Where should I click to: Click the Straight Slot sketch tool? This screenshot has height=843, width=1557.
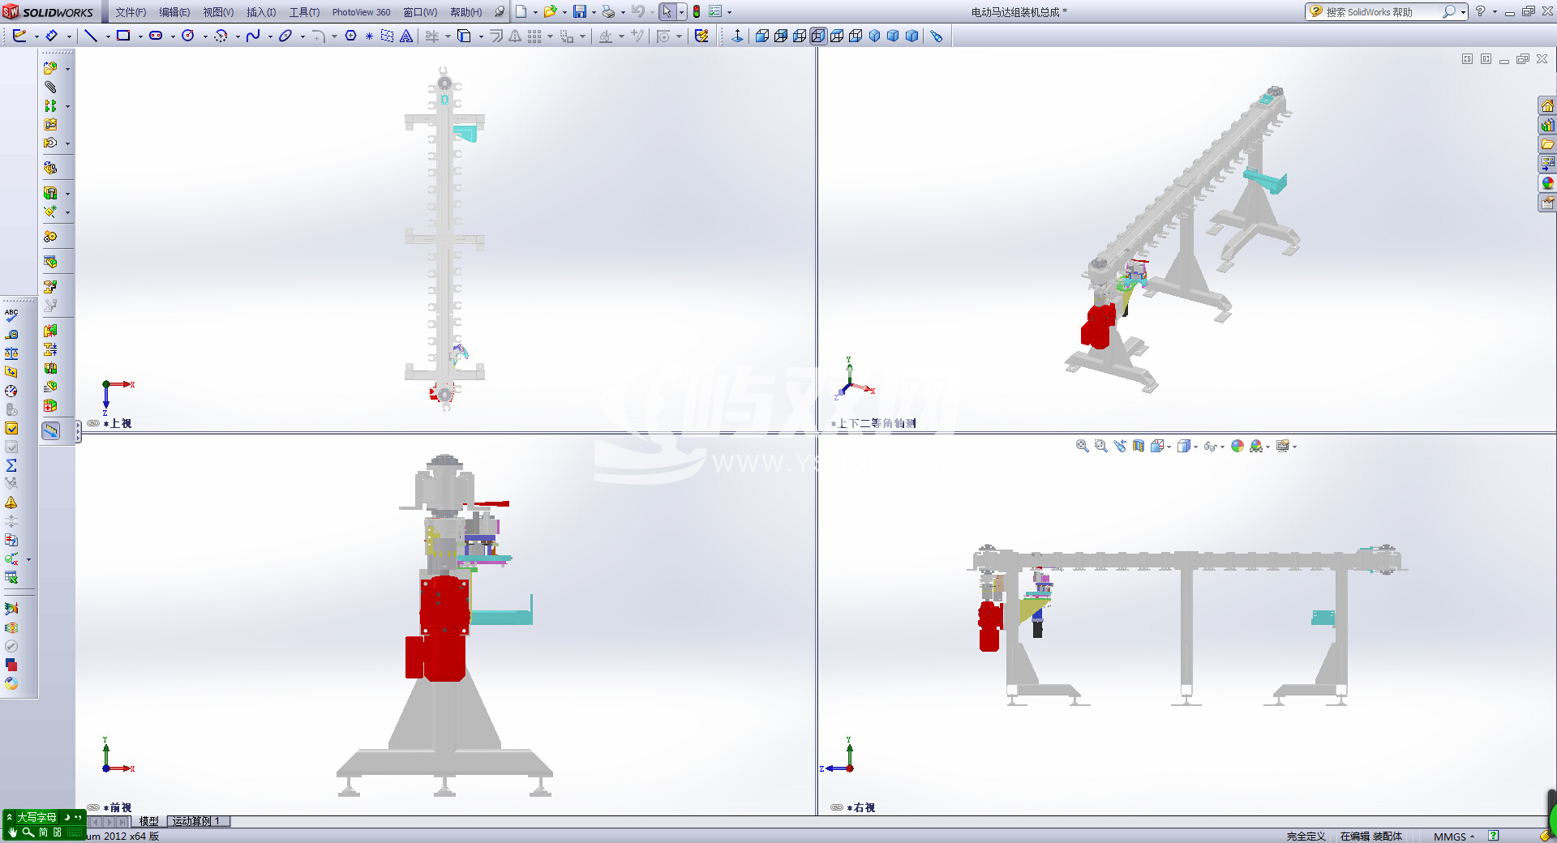pyautogui.click(x=156, y=36)
